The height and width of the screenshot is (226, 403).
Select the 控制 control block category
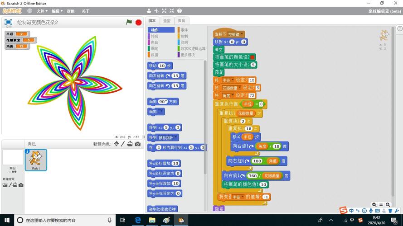tap(184, 36)
